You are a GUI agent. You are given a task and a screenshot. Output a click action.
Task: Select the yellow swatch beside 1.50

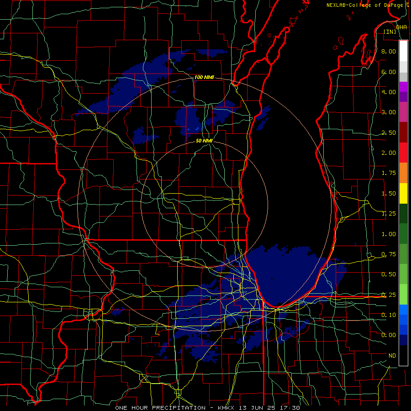click(x=403, y=194)
